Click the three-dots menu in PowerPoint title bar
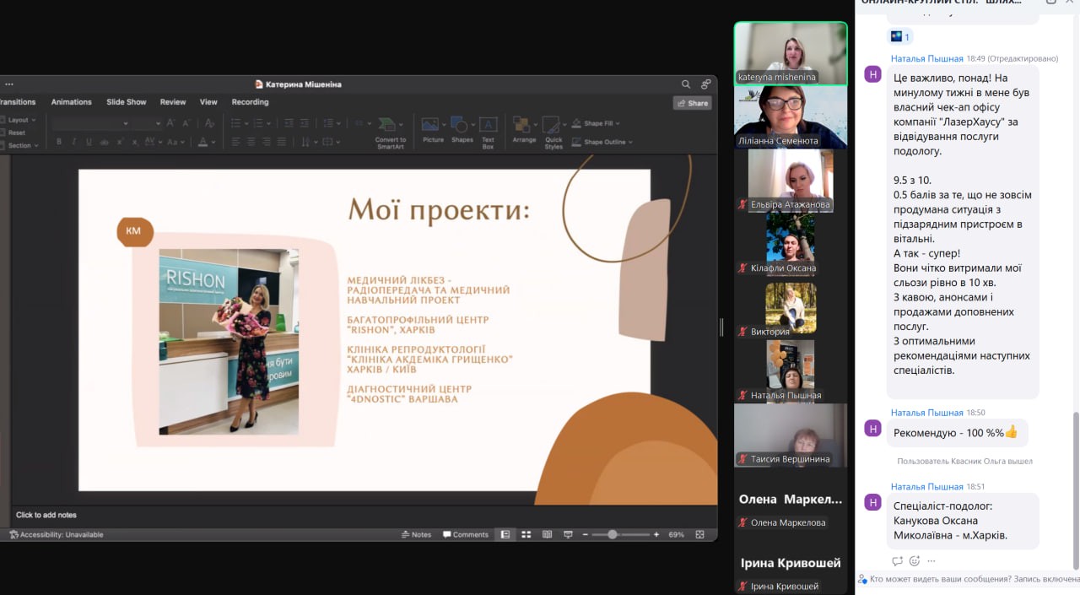The height and width of the screenshot is (595, 1080). [x=8, y=84]
